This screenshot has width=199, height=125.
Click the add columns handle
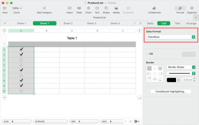pyautogui.click(x=139, y=31)
